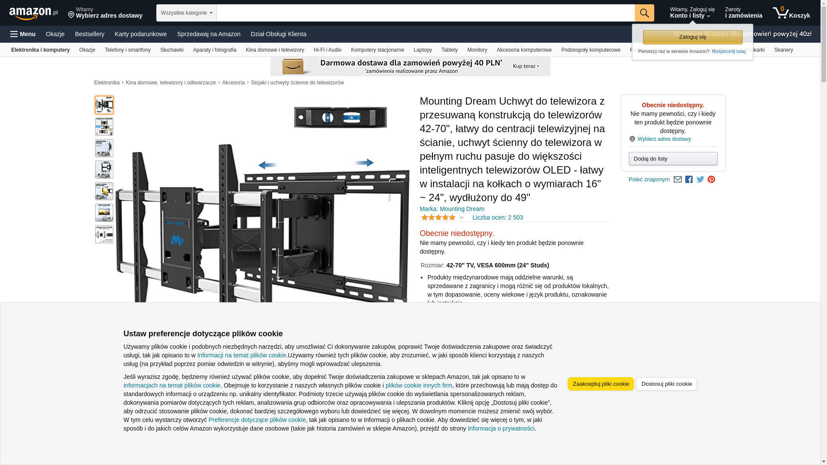827x465 pixels.
Task: Click the Amazon.pl logo
Action: (33, 13)
